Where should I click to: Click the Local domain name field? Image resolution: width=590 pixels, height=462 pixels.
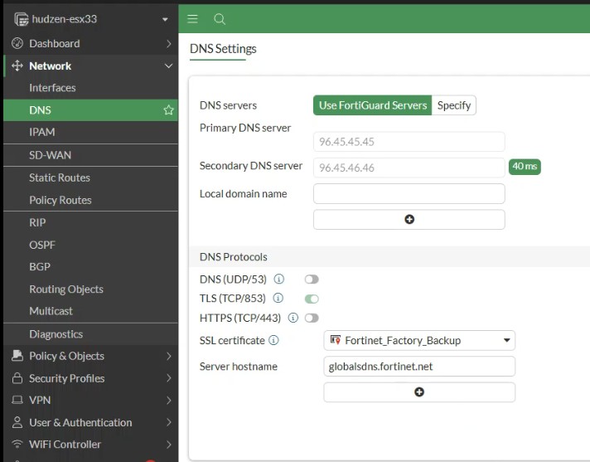coord(409,193)
